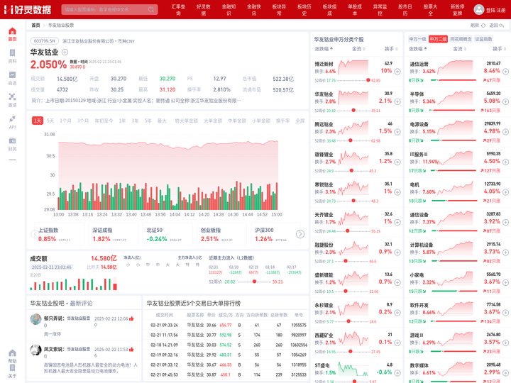Image resolution: width=511 pixels, height=383 pixels.
Task: Show next index cards with right arrow
Action: click(300, 234)
